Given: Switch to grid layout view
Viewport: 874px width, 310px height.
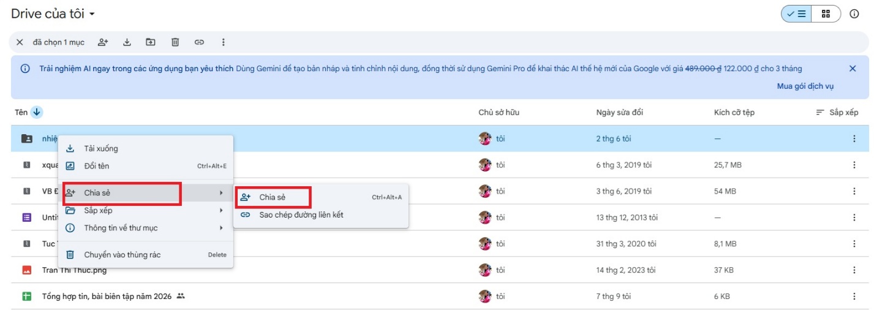Looking at the screenshot, I should coord(826,14).
